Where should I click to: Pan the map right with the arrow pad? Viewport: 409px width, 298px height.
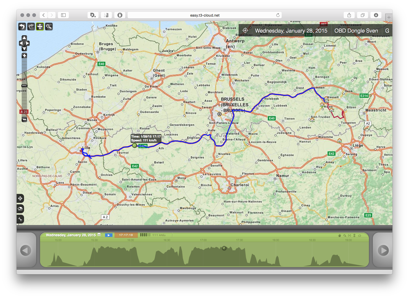[28, 43]
